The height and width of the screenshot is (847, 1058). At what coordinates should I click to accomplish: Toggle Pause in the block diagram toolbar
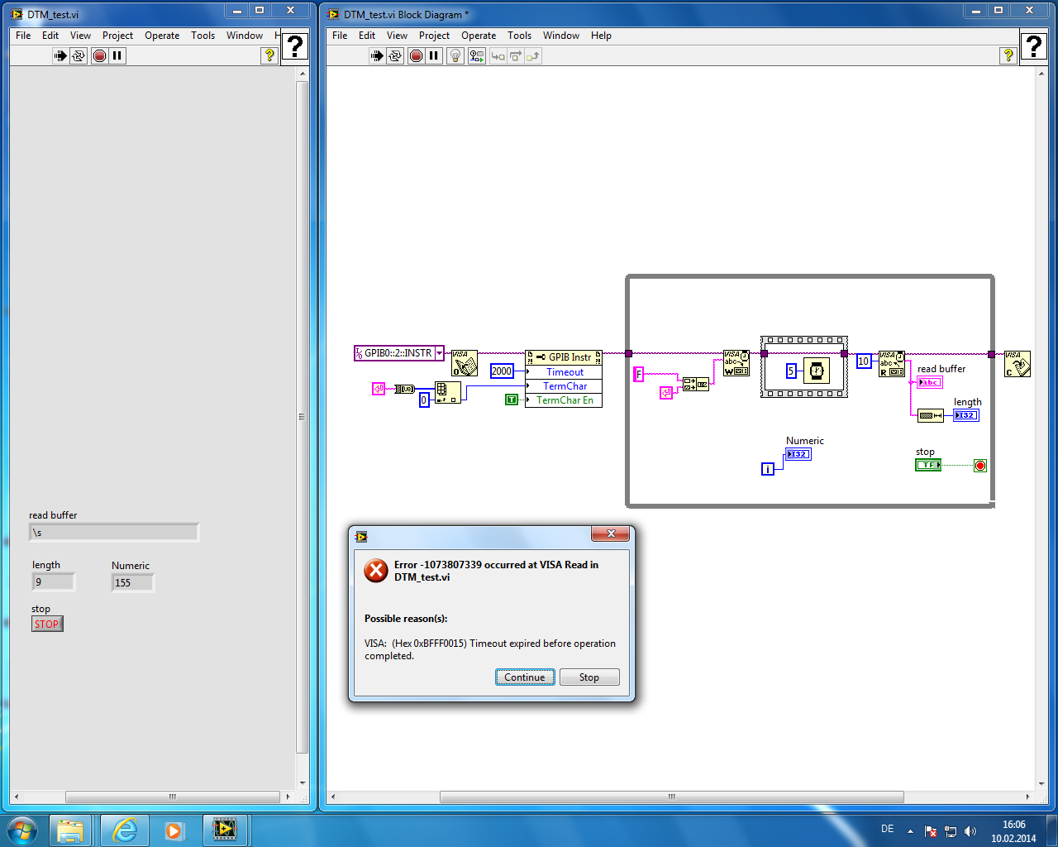coord(434,56)
